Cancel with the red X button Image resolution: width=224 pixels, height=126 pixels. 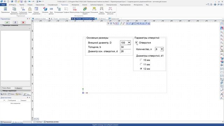[x=23, y=22]
